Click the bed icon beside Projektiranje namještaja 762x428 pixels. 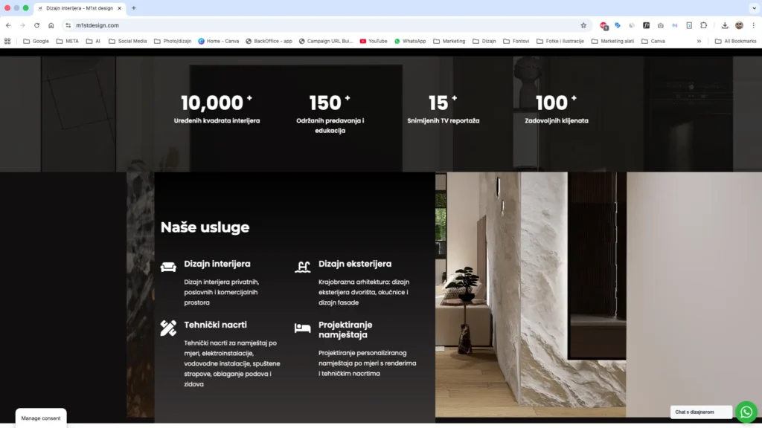pos(302,327)
